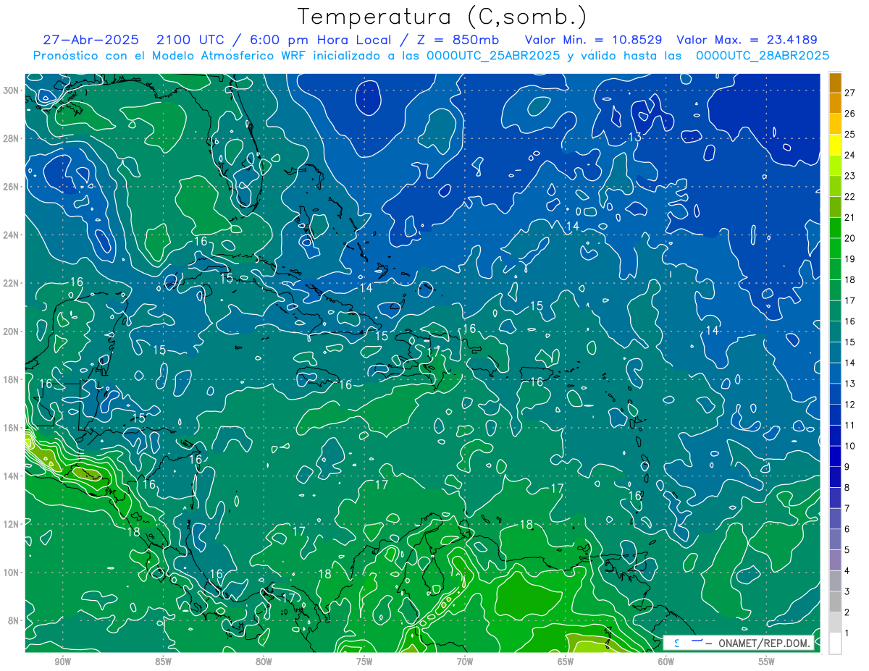
Task: Click "Valor Max. = 23.4189" in the header
Action: coord(746,40)
